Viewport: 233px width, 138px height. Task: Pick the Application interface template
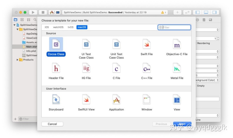click(116, 103)
